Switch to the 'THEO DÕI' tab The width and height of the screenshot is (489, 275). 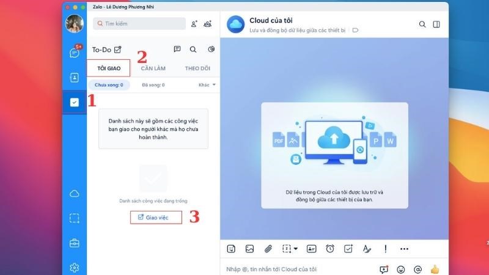[197, 68]
